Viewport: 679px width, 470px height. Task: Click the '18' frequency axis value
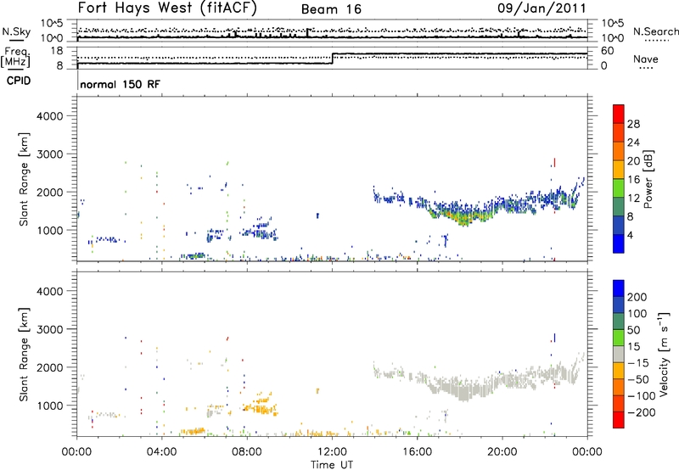click(56, 51)
